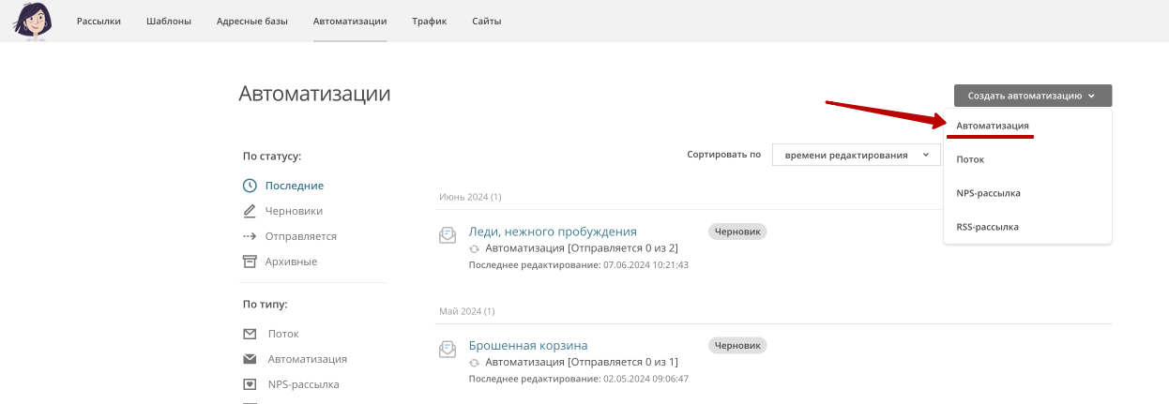Filter by type Поток
This screenshot has width=1169, height=404.
tap(283, 334)
